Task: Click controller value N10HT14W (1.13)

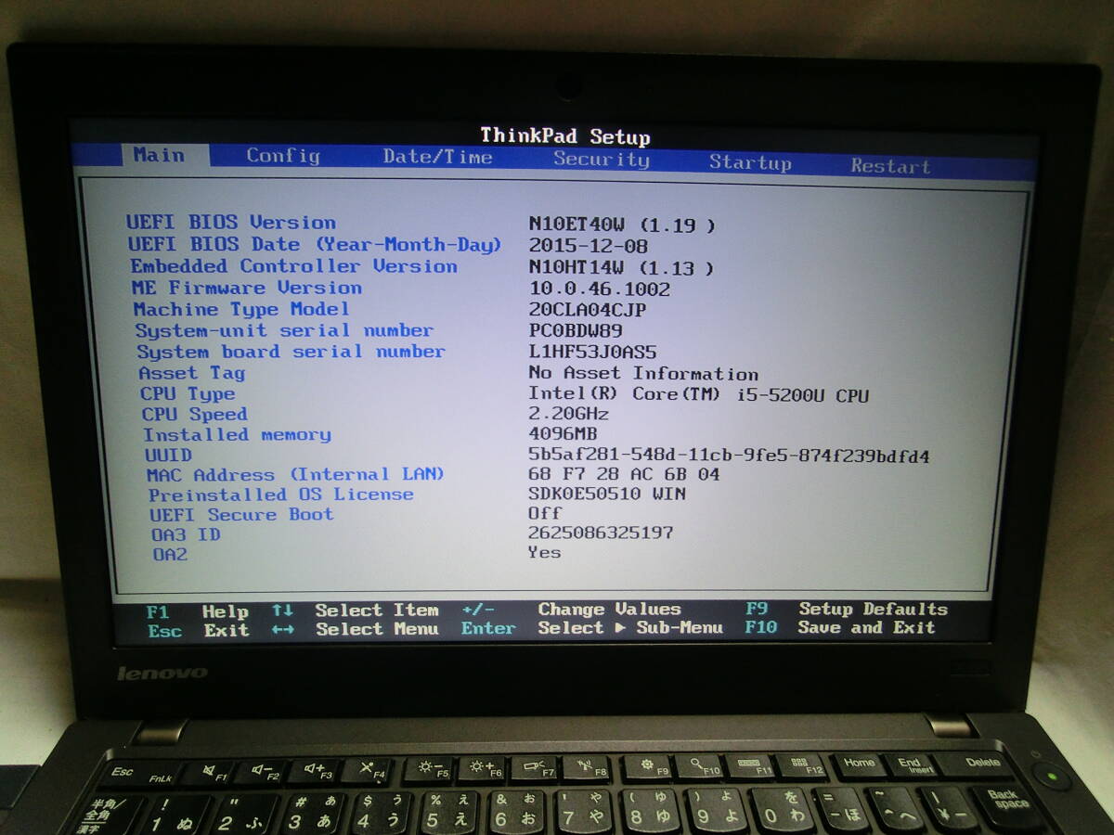Action: coord(621,268)
